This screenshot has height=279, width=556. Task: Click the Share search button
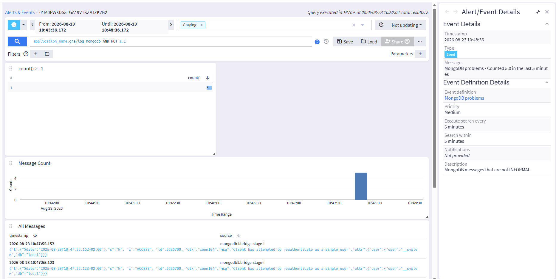[x=397, y=42]
